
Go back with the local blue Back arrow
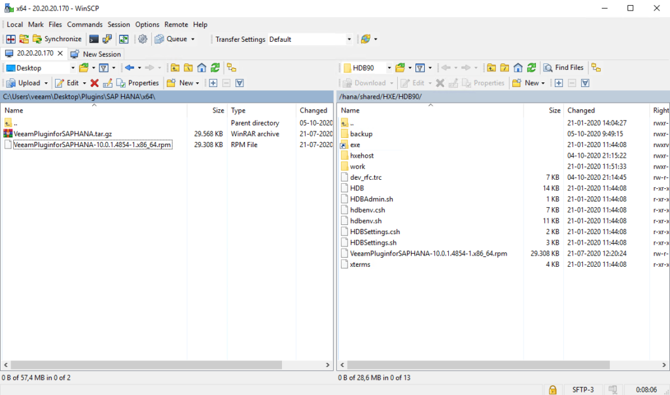click(130, 68)
